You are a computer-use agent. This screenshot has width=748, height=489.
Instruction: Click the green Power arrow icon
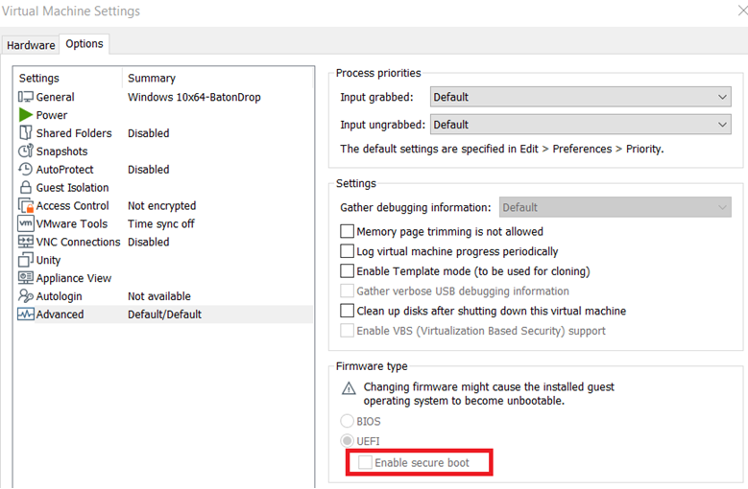click(x=26, y=115)
